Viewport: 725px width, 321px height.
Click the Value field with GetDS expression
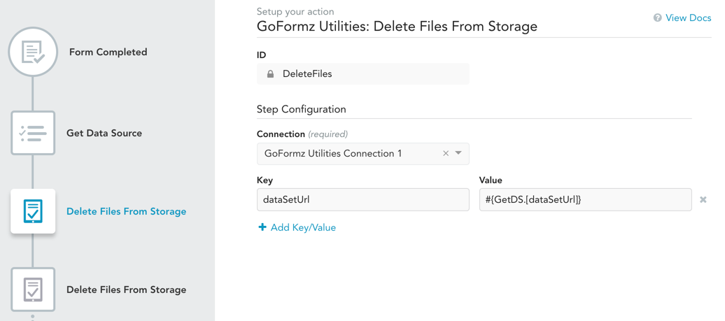click(x=585, y=200)
